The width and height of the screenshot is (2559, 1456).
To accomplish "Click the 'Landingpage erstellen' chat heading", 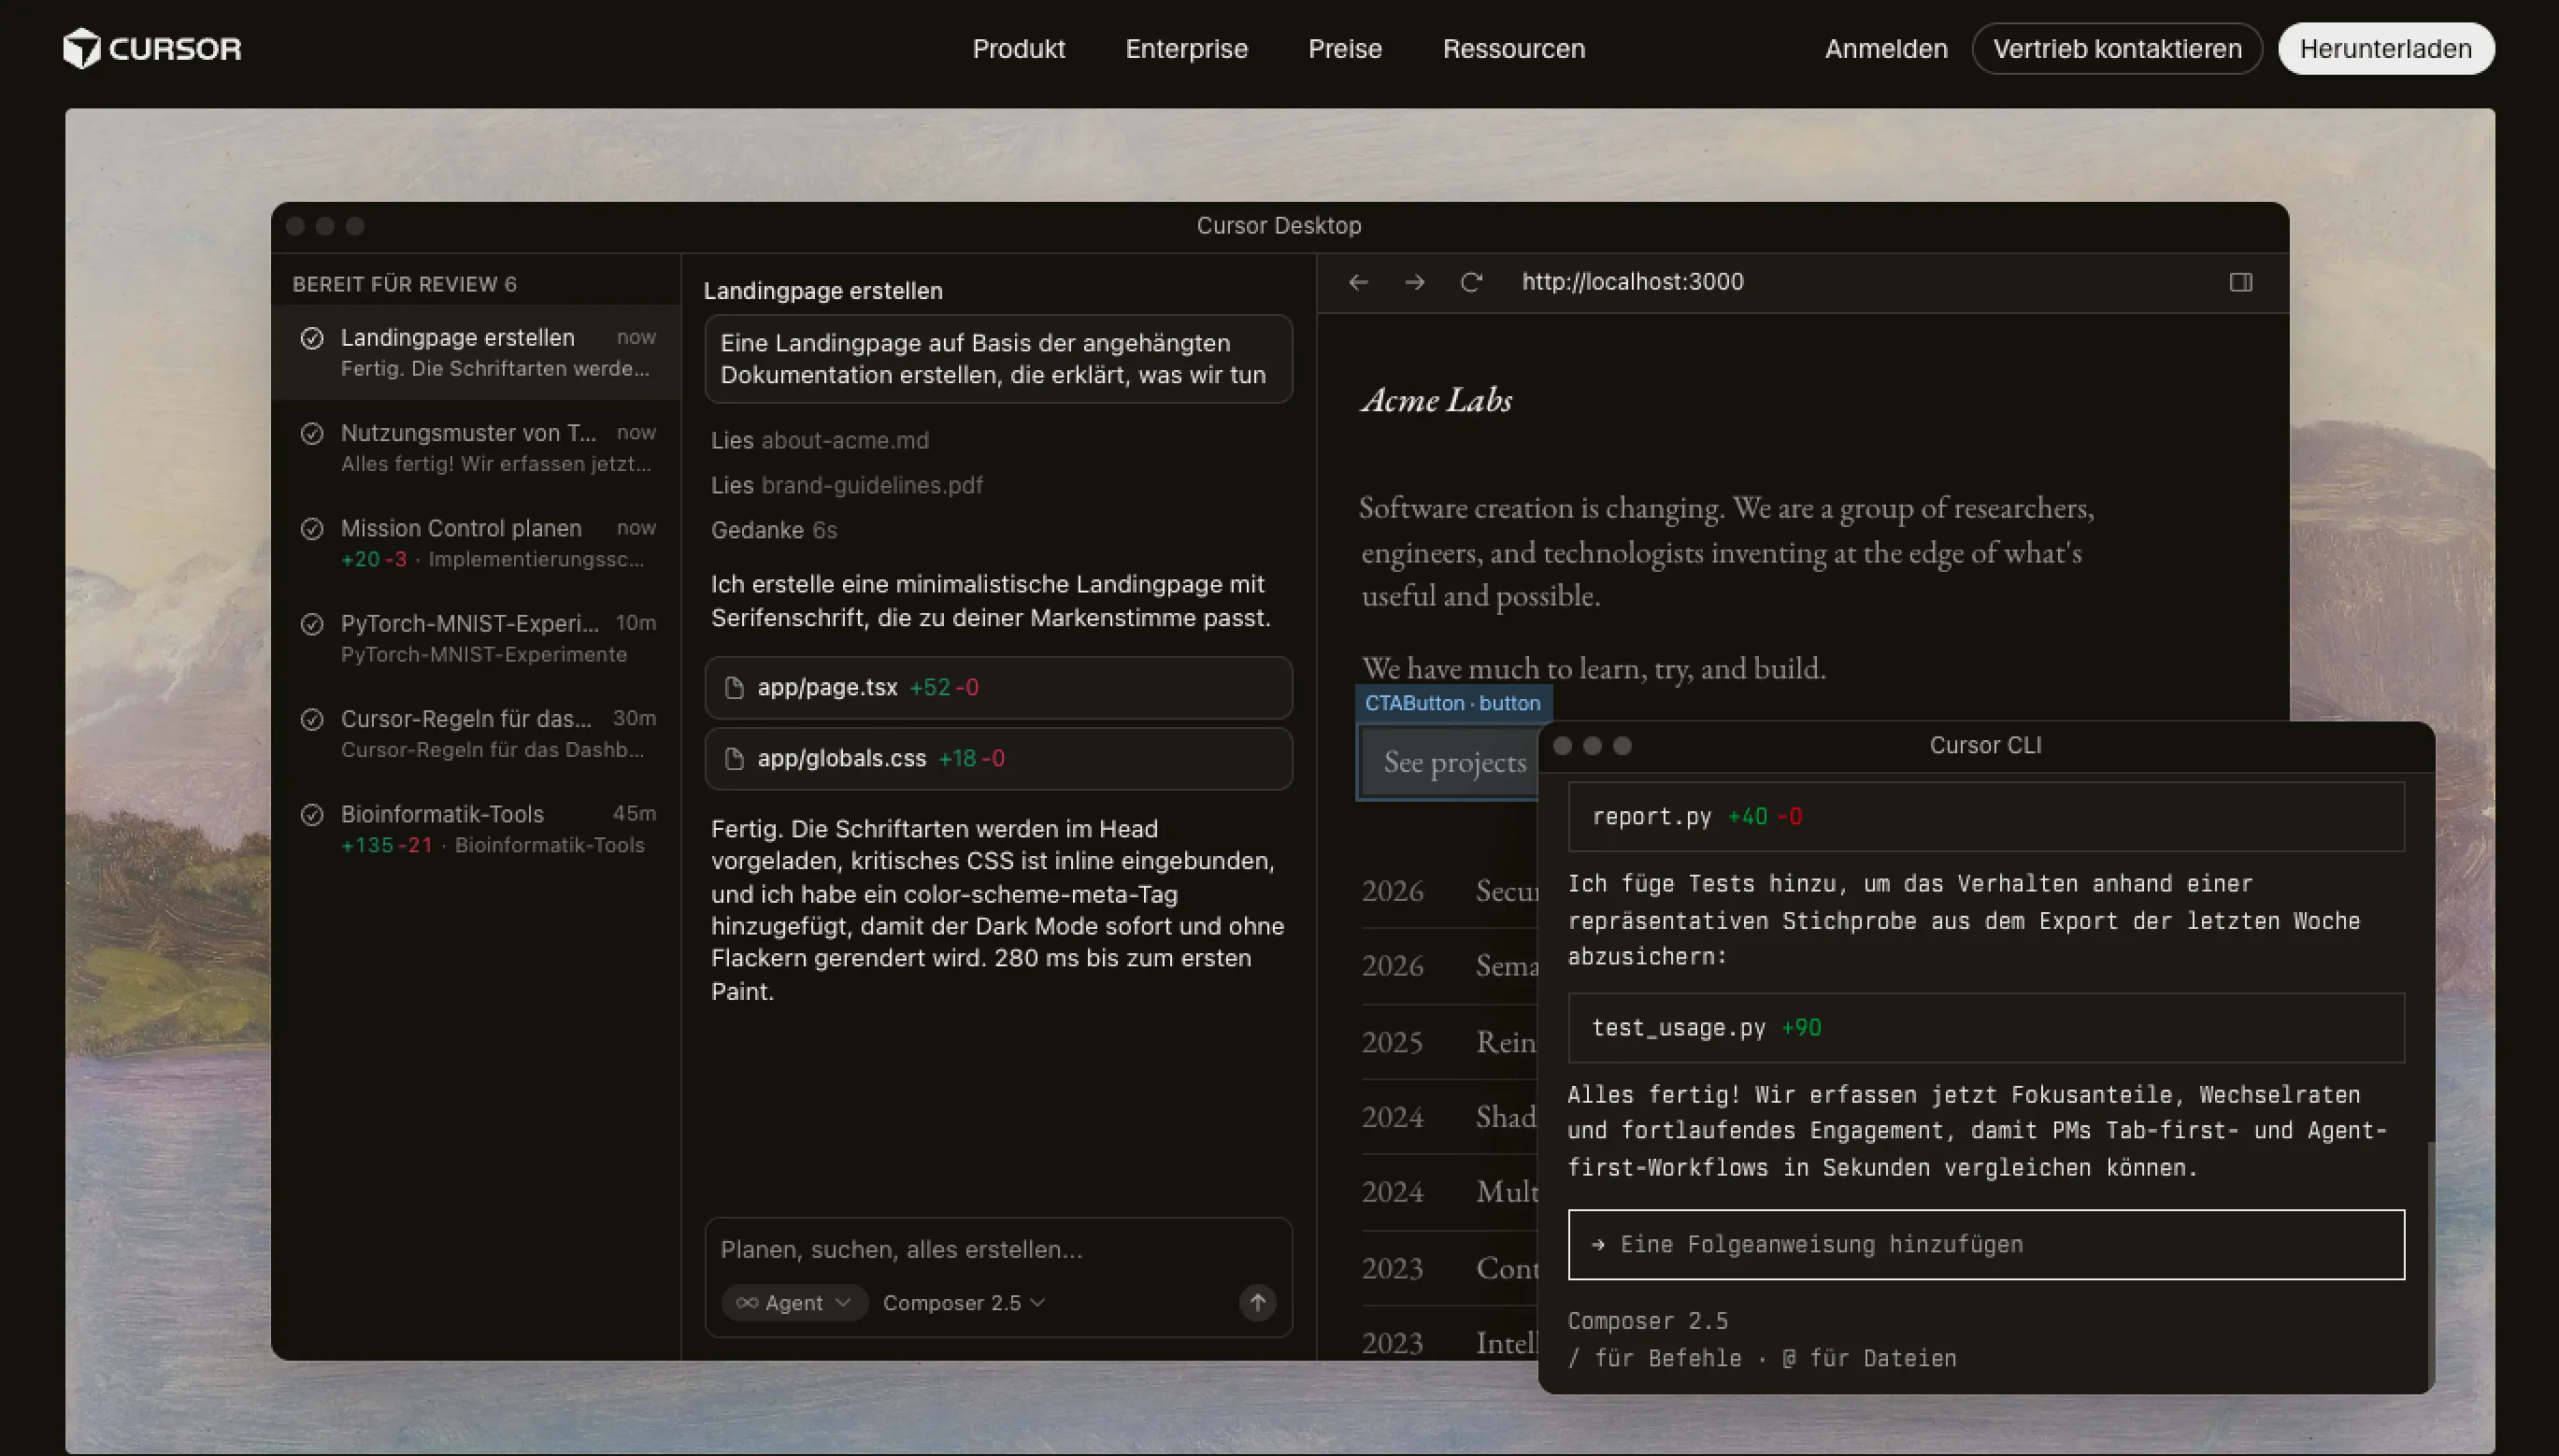I will click(x=822, y=291).
